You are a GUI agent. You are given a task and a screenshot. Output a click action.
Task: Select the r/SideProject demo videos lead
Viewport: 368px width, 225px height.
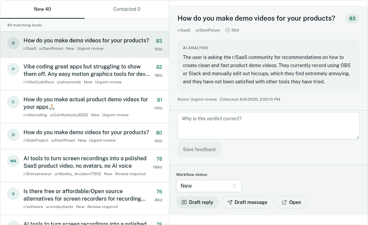[x=84, y=136]
